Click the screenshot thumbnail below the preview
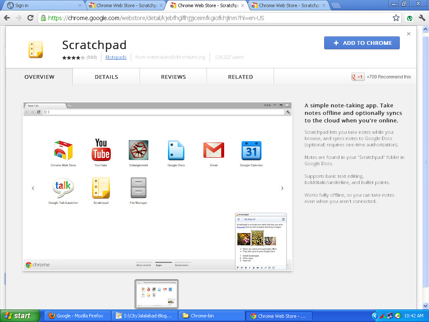Image resolution: width=429 pixels, height=322 pixels. tap(156, 293)
